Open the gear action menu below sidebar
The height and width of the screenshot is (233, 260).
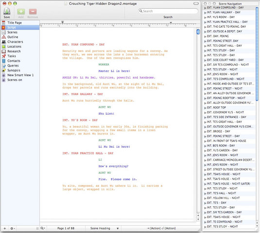point(13,229)
